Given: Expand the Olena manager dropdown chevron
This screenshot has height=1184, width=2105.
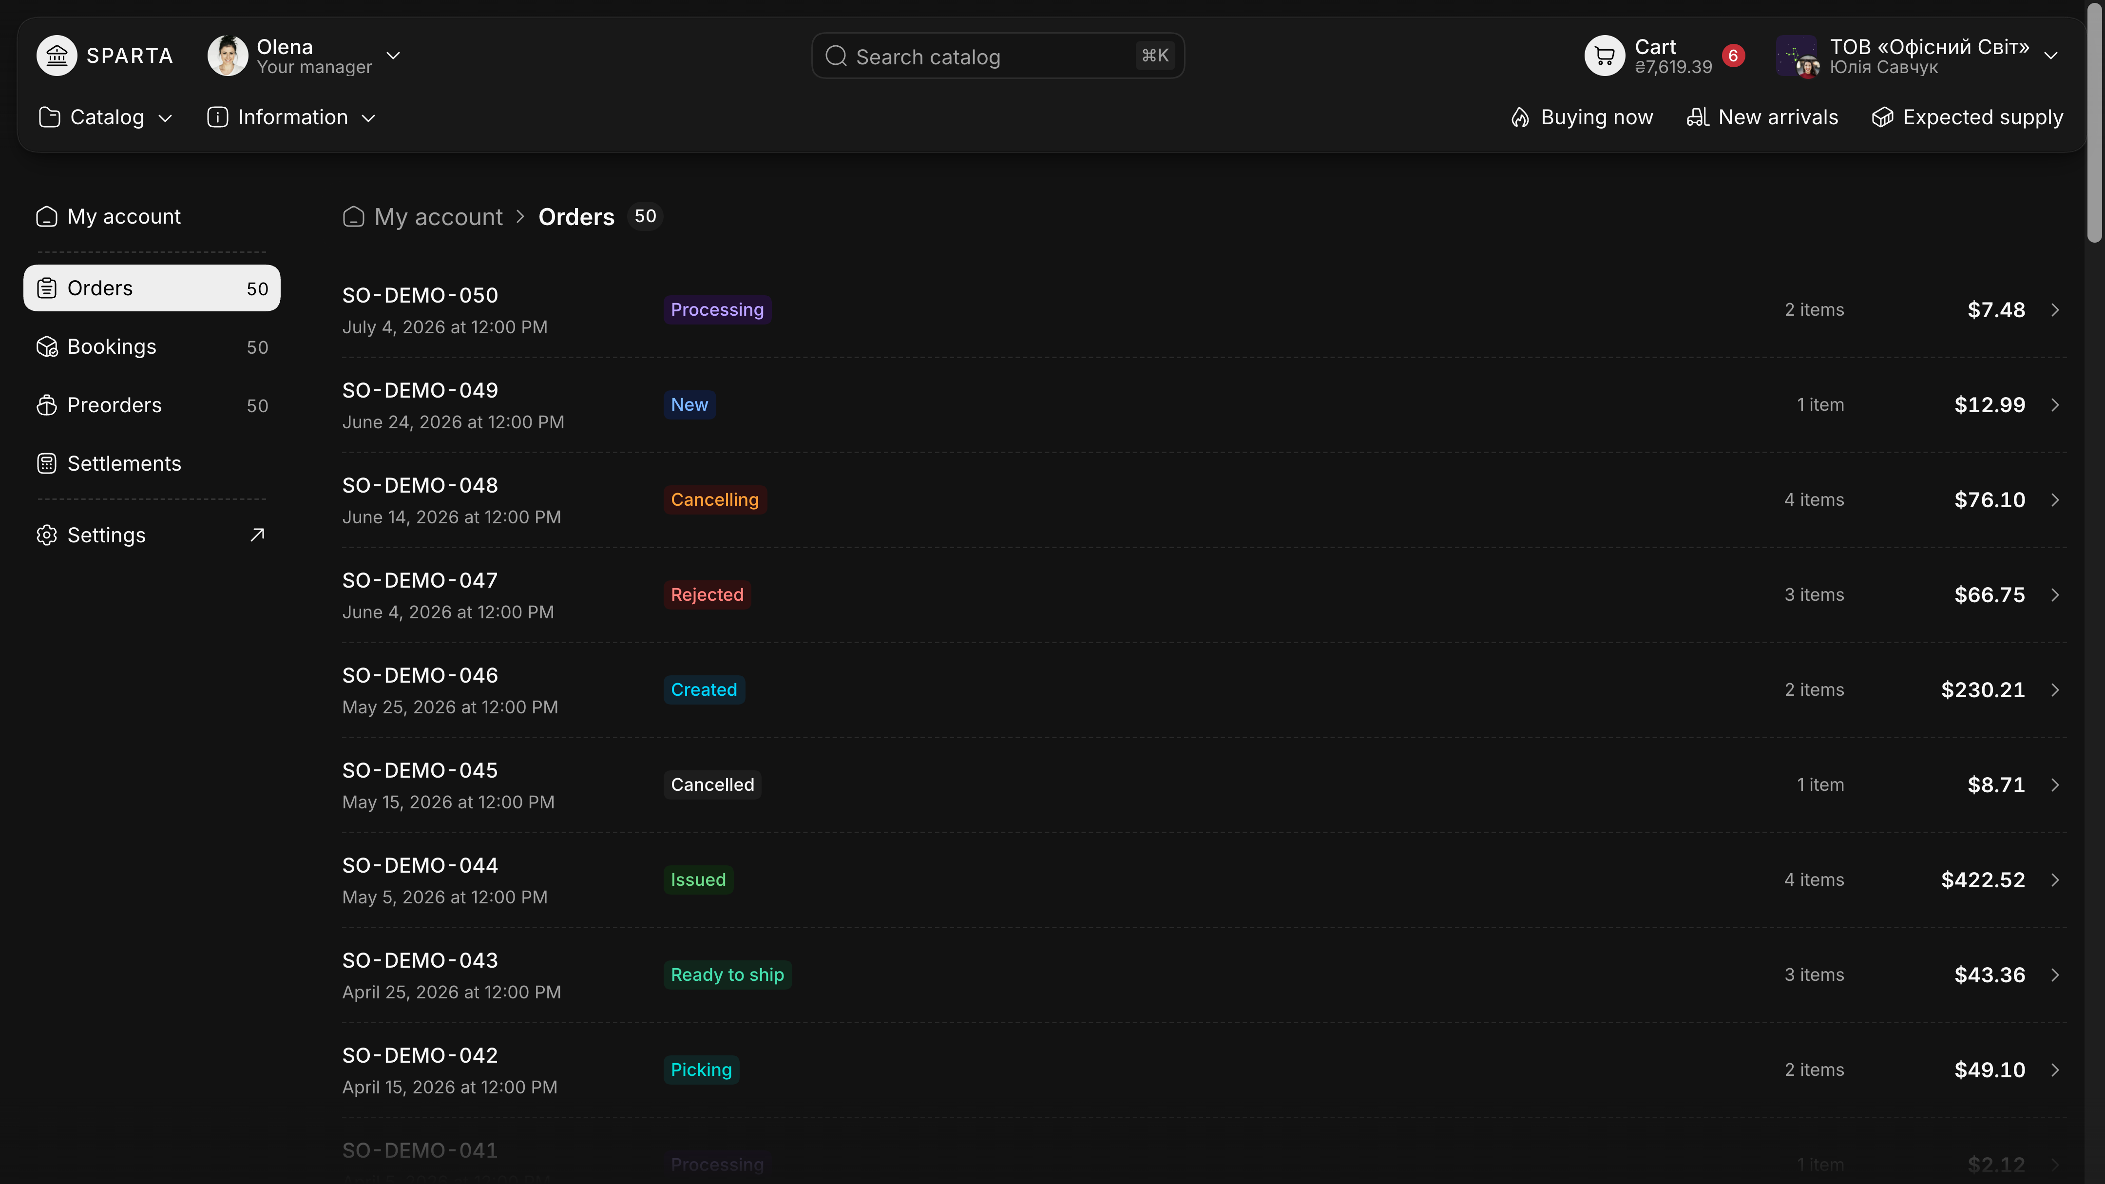Looking at the screenshot, I should pos(393,56).
